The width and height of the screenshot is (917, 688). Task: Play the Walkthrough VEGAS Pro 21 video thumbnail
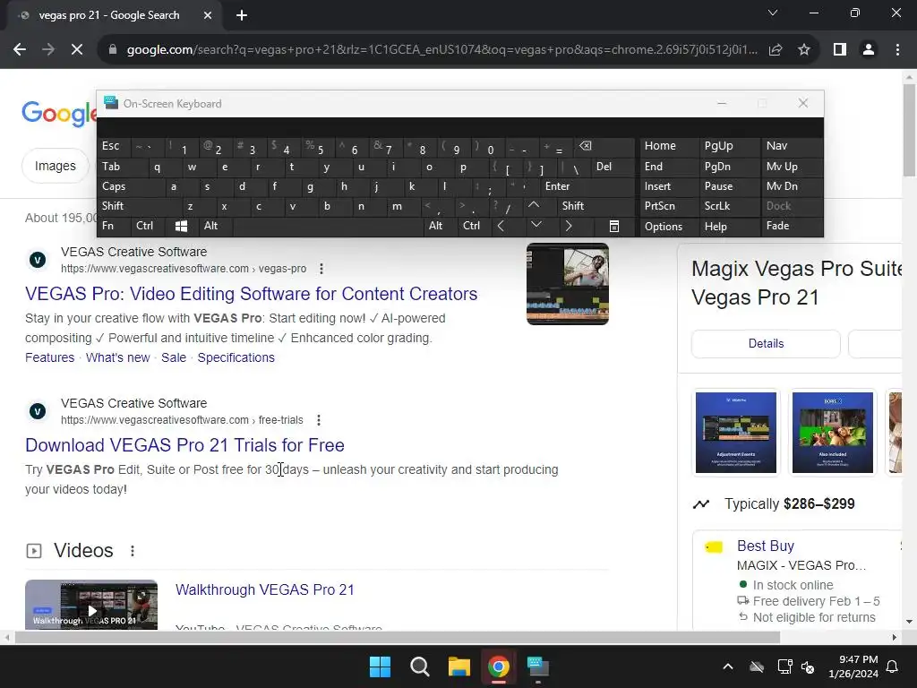[x=91, y=605]
